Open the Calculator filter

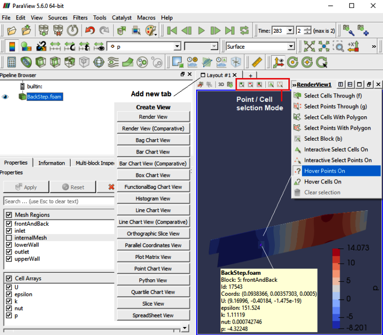point(11,62)
